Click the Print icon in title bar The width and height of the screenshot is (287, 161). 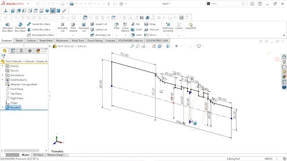(72, 4)
